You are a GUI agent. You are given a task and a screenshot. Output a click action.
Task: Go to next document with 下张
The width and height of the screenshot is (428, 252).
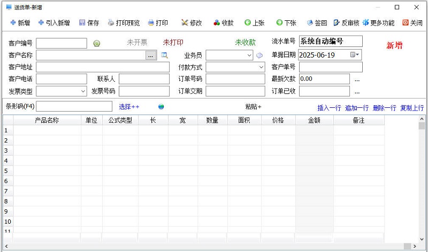tap(286, 23)
